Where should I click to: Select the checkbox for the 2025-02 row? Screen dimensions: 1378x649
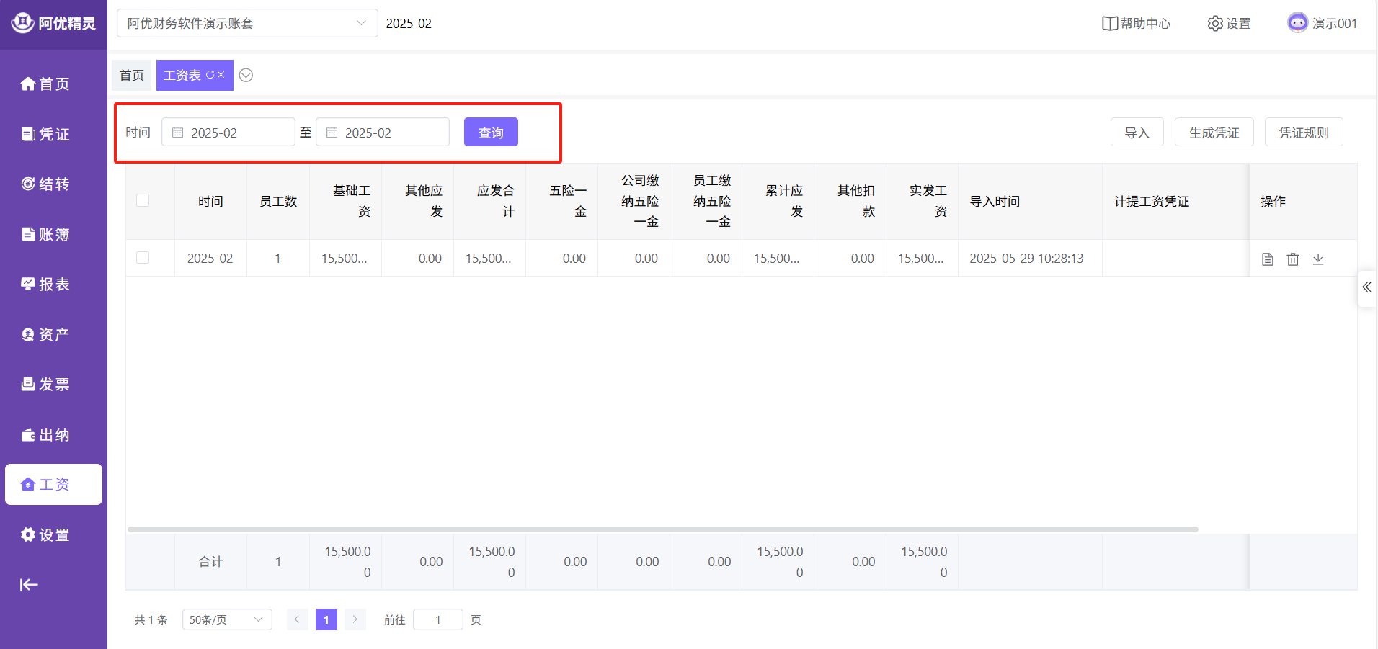[143, 258]
